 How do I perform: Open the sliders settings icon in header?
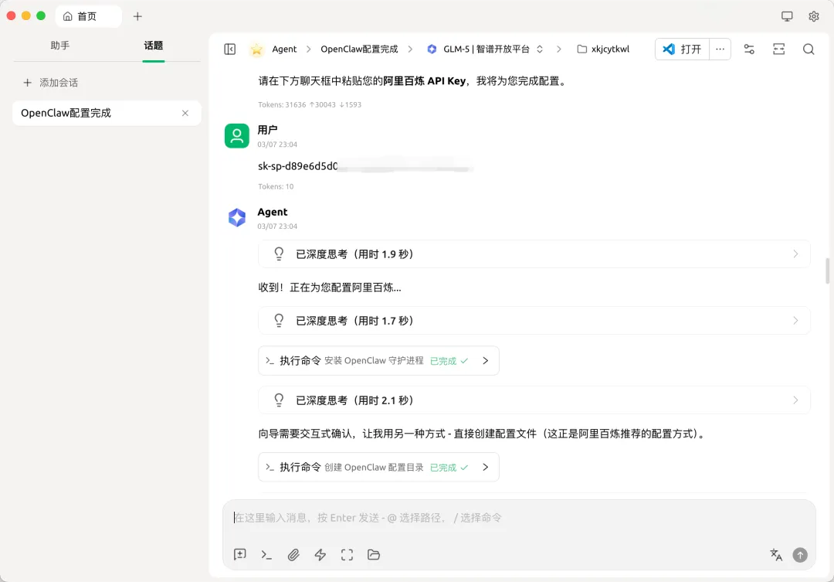(749, 49)
